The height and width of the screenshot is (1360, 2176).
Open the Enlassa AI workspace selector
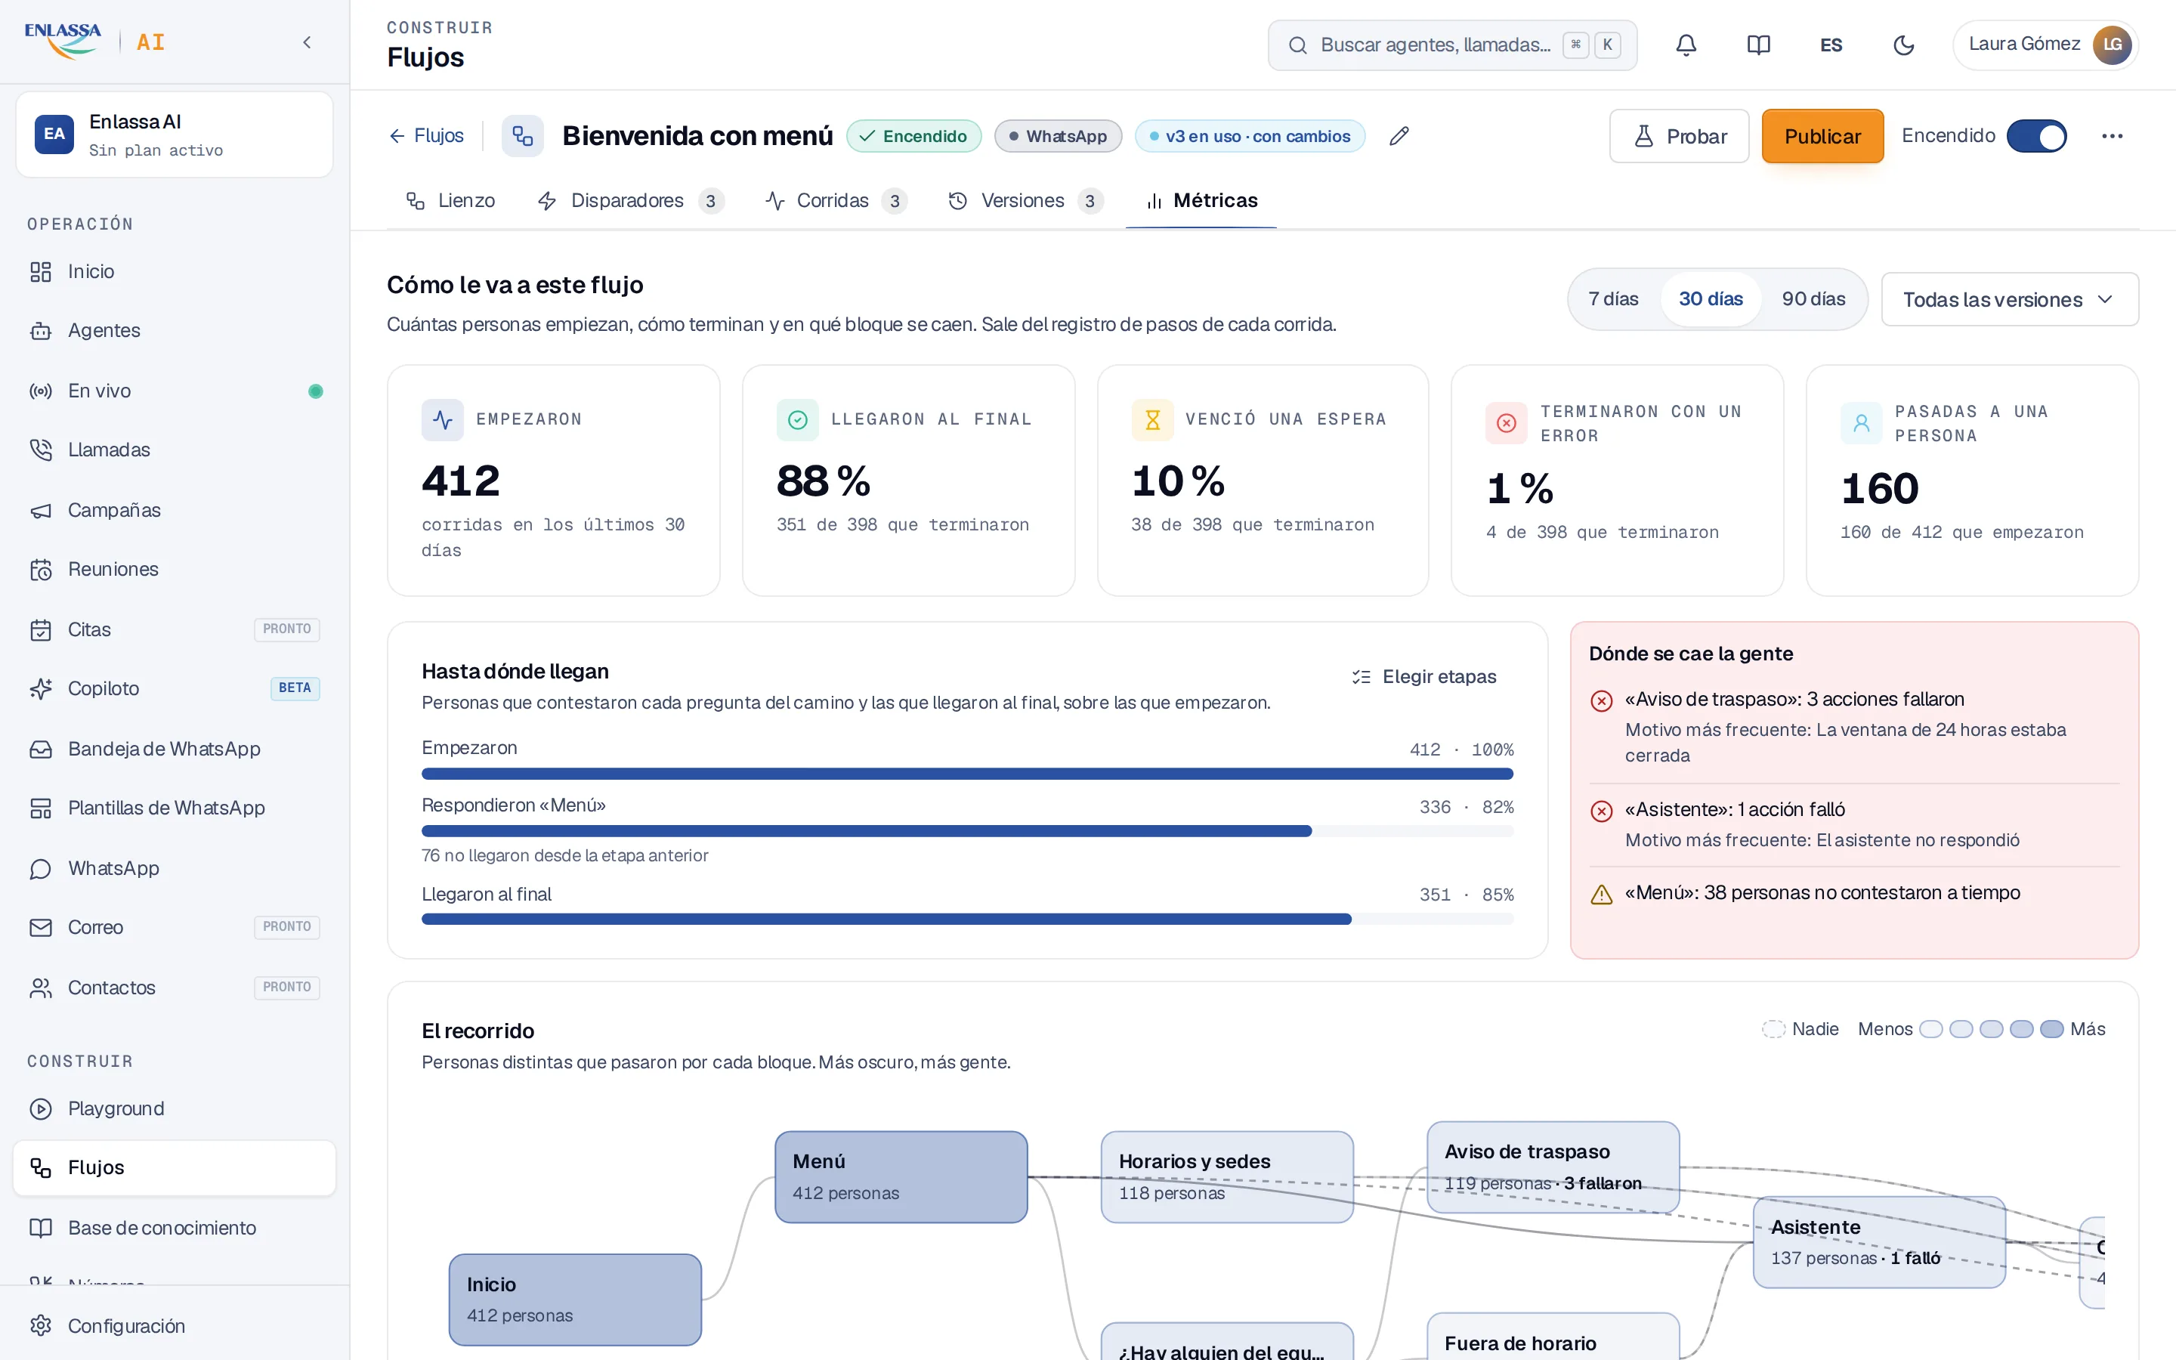(175, 135)
